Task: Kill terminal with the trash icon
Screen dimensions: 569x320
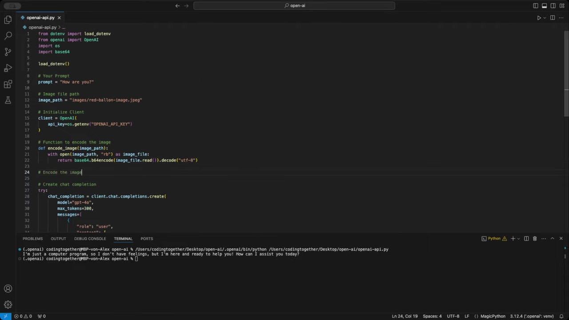Action: click(535, 239)
